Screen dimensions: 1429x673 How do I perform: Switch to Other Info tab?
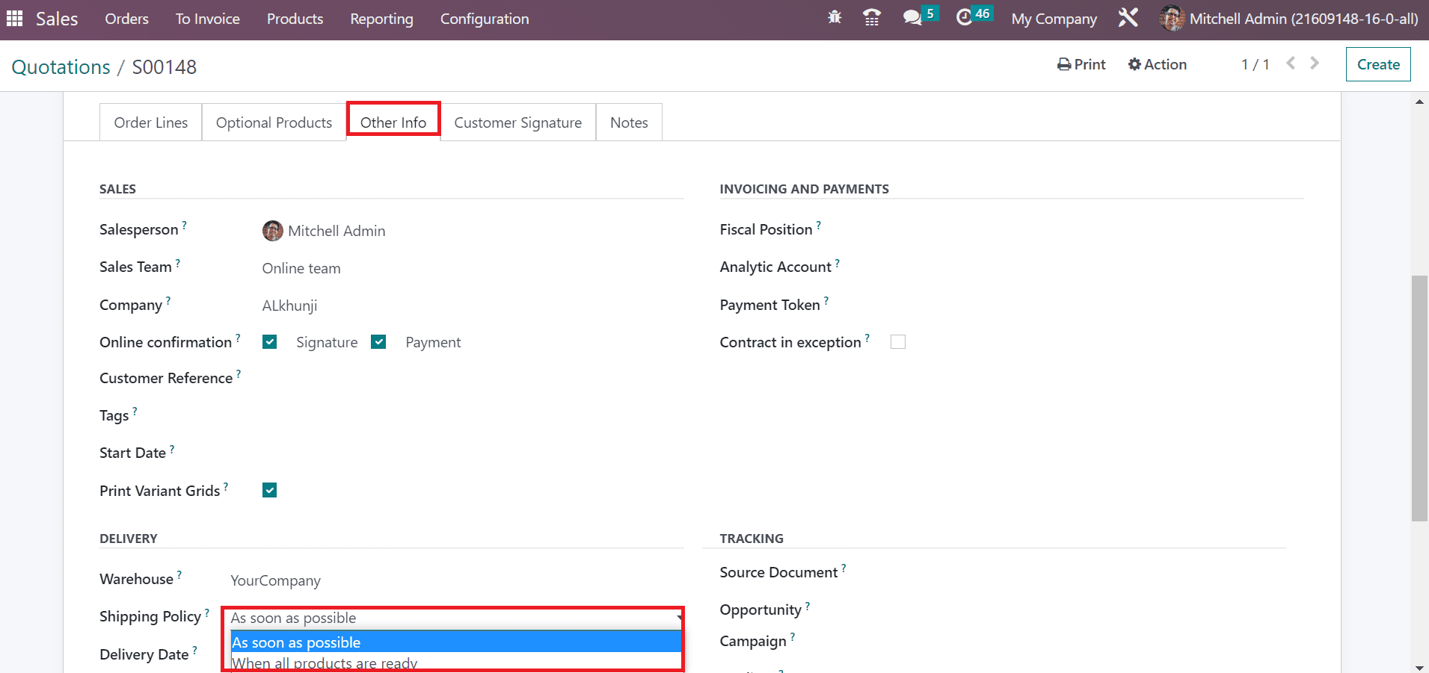click(x=393, y=122)
